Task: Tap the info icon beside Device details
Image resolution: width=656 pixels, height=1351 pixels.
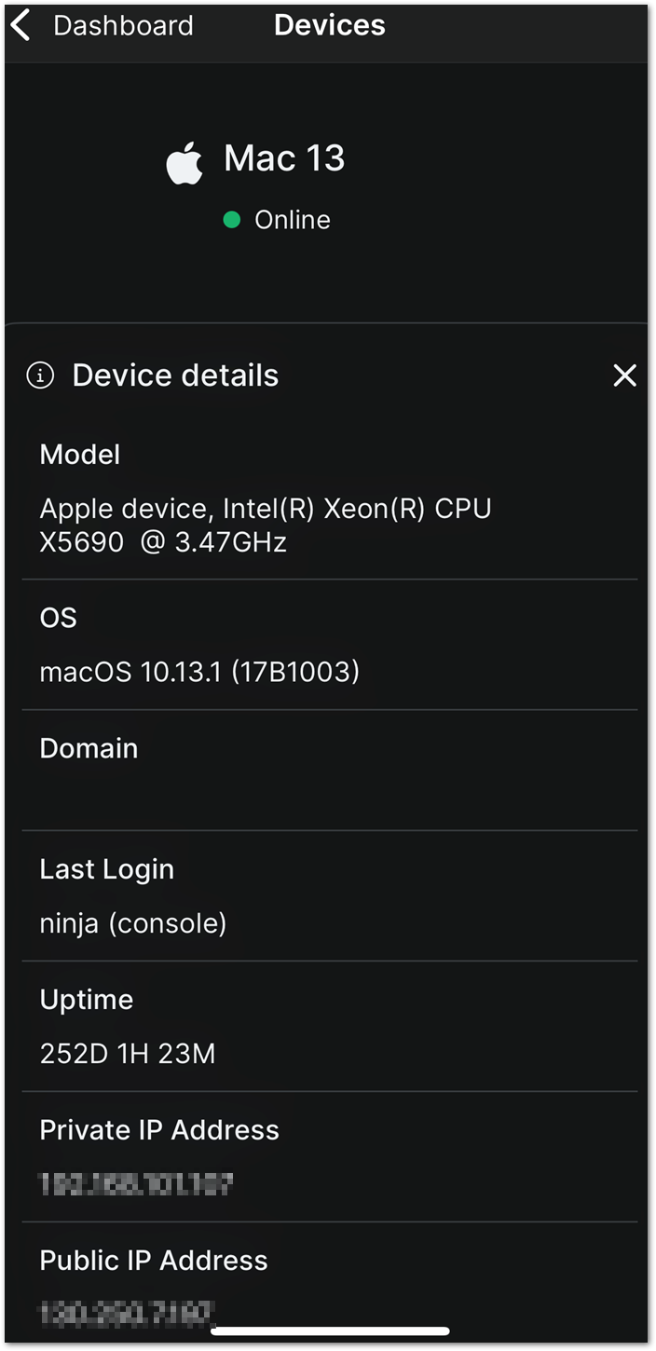Action: point(40,375)
